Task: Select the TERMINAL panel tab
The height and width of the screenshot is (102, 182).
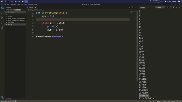Action: pos(142,7)
